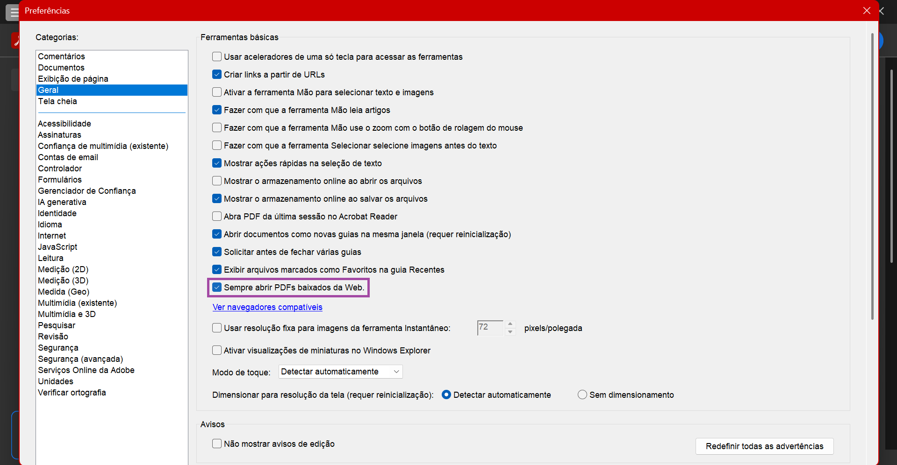897x465 pixels.
Task: Uncheck Criar links a partir de URLs
Action: [x=217, y=74]
